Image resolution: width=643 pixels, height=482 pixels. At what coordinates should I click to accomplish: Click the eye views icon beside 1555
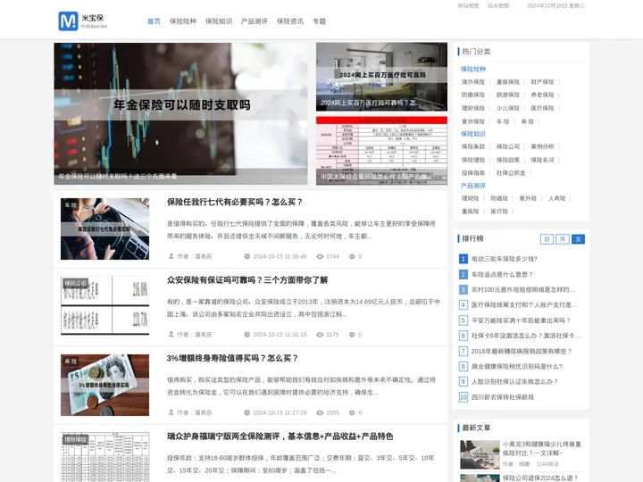click(320, 412)
